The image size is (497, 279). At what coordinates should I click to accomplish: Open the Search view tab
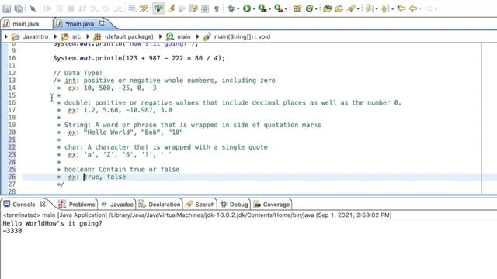click(x=205, y=205)
